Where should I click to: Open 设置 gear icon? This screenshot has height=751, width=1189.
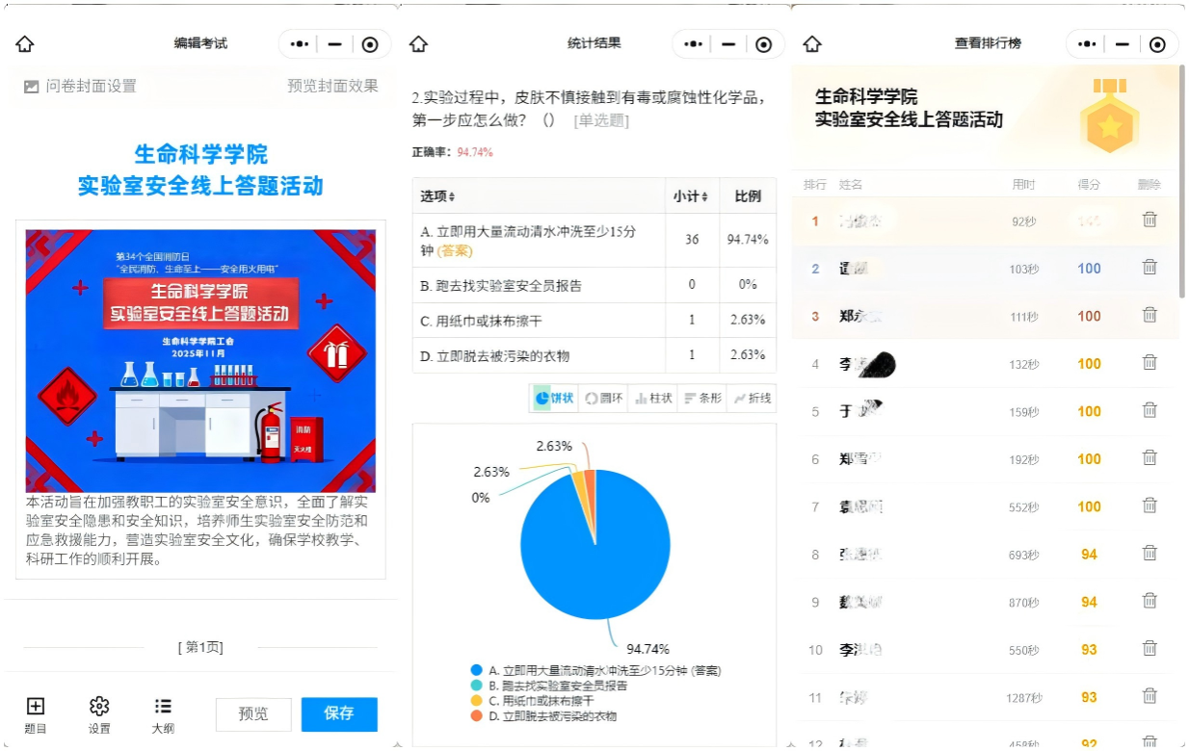pos(99,707)
